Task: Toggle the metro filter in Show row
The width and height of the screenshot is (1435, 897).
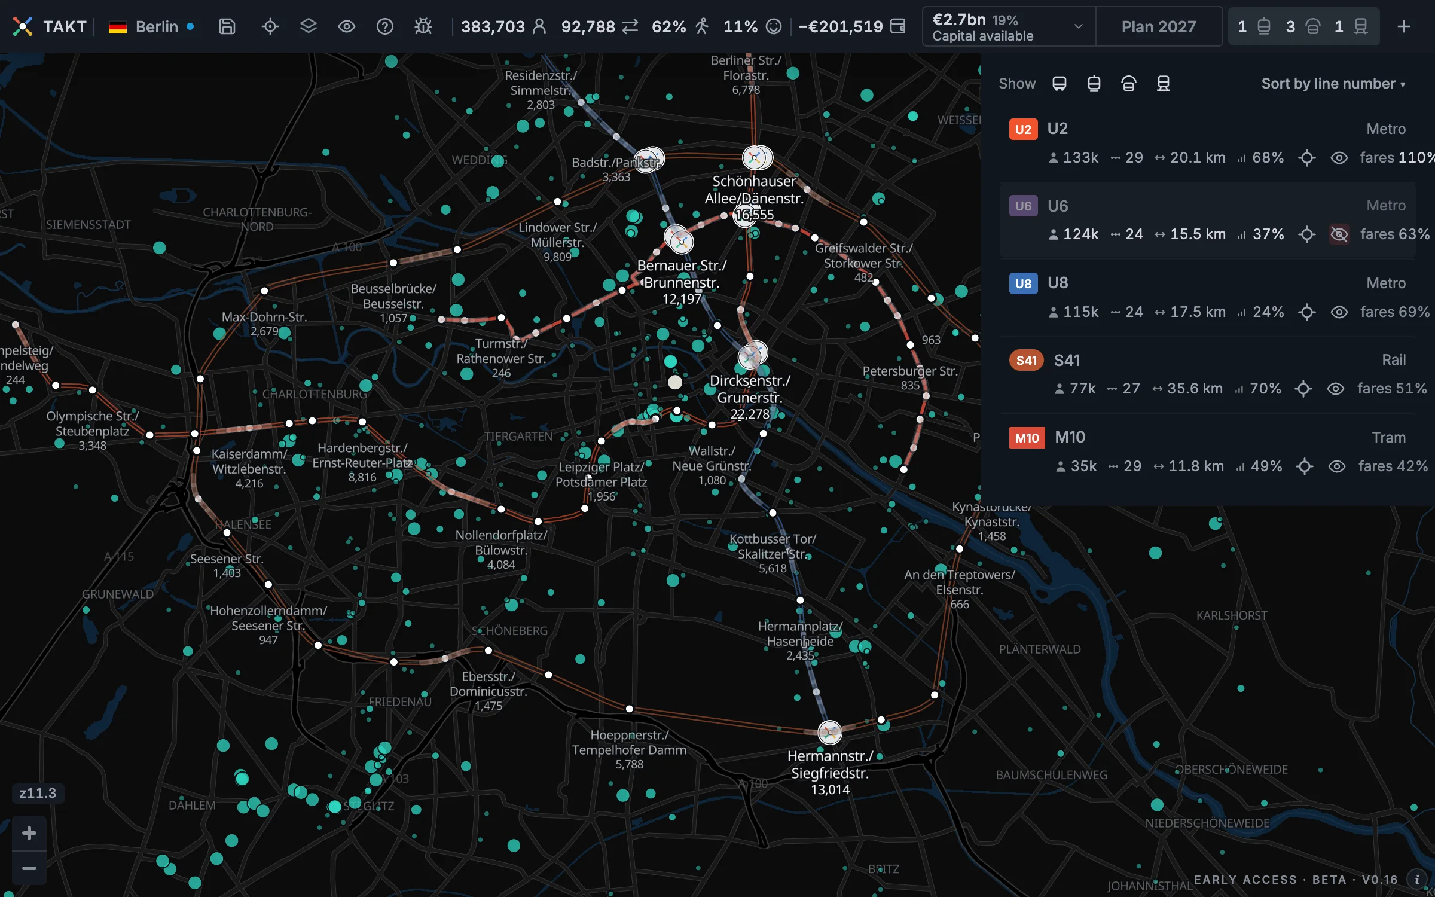Action: pyautogui.click(x=1129, y=84)
